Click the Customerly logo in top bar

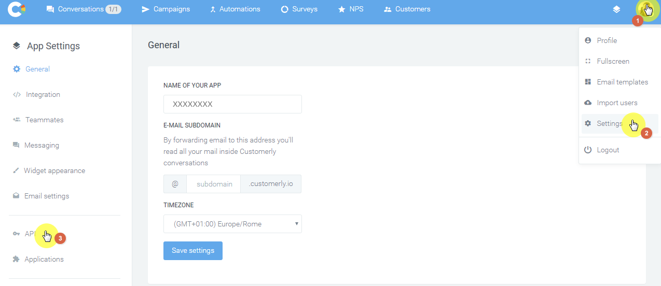pyautogui.click(x=17, y=9)
